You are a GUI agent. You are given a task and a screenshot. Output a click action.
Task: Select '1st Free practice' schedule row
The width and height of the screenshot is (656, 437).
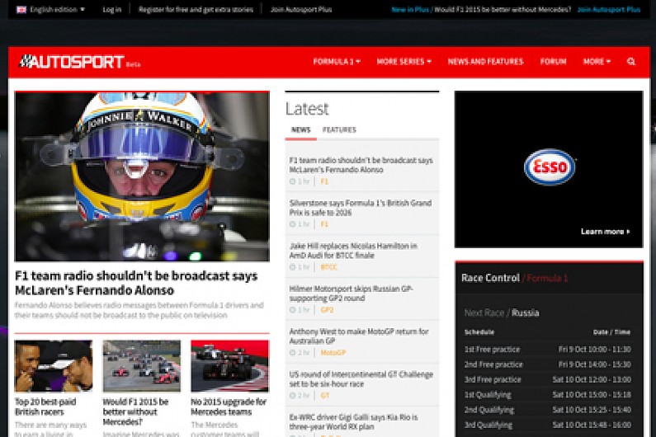(x=548, y=349)
